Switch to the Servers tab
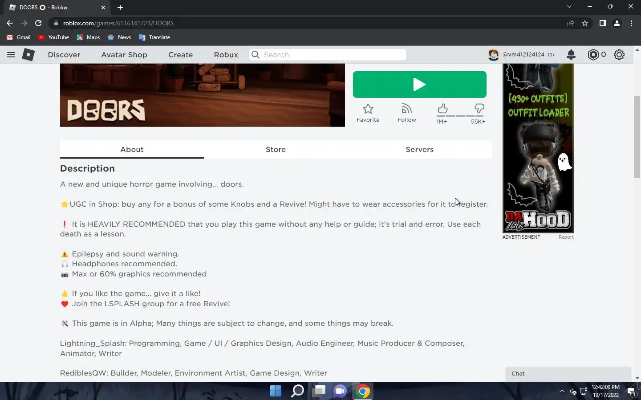The image size is (641, 400). pyautogui.click(x=419, y=149)
